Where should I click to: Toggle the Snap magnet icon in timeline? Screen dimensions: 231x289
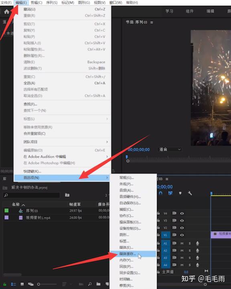pyautogui.click(x=160, y=193)
